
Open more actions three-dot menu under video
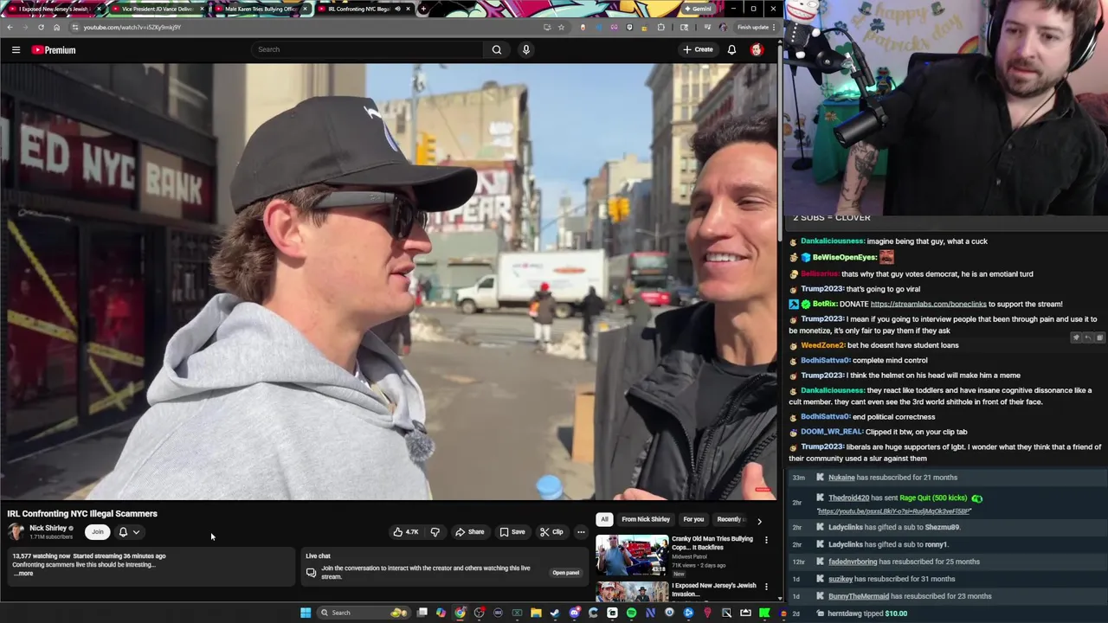coord(581,532)
